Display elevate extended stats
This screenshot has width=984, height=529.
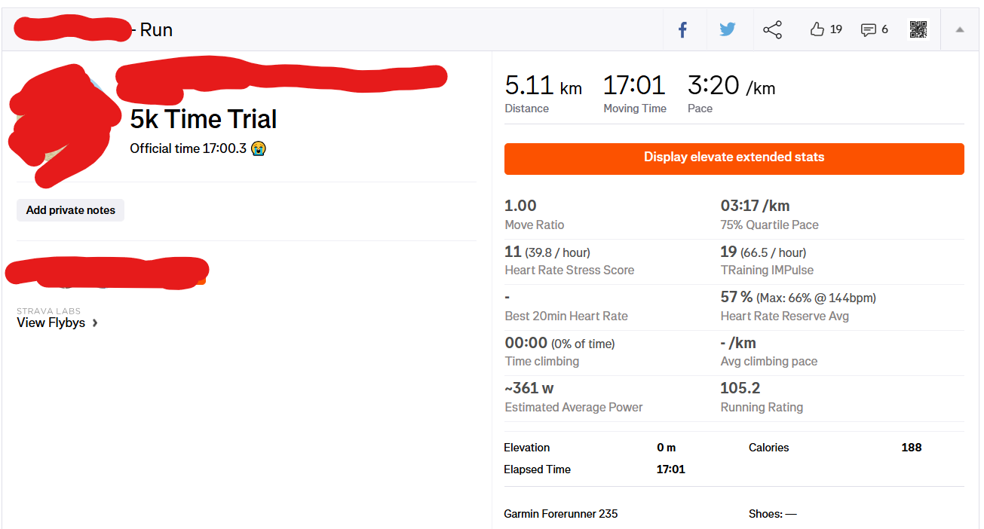[x=734, y=158]
